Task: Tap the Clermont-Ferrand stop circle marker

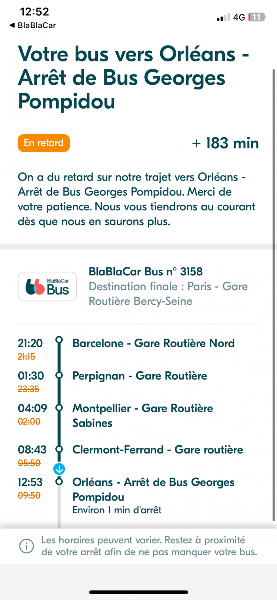Action: tap(59, 449)
